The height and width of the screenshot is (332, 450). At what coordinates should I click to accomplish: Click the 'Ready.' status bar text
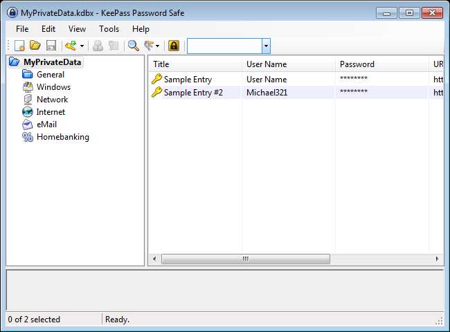[x=117, y=320]
